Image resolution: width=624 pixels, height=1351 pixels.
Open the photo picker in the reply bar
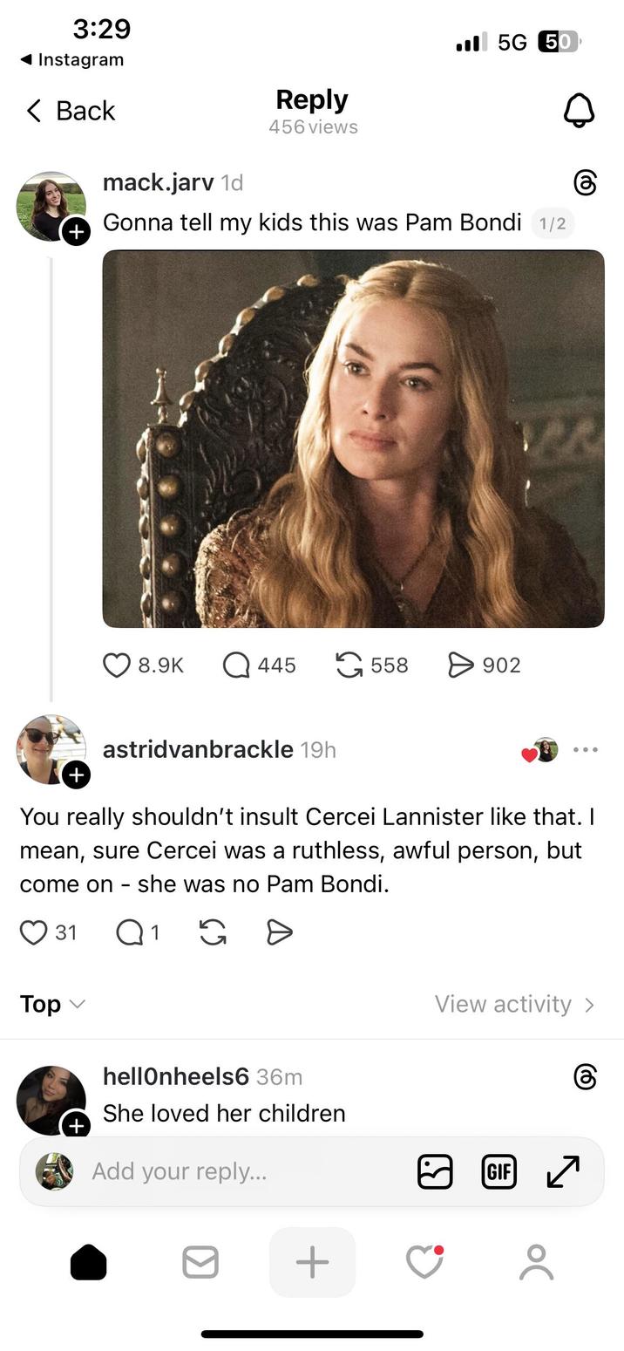tap(435, 1171)
